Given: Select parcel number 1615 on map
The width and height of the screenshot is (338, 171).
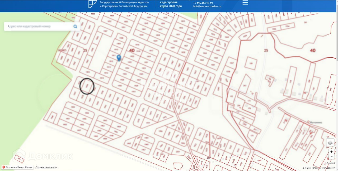Looking at the screenshot, I should pyautogui.click(x=207, y=166).
